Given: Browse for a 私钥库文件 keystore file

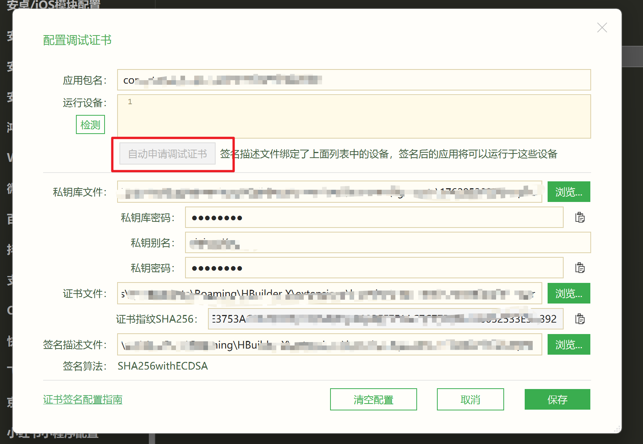Looking at the screenshot, I should tap(568, 192).
